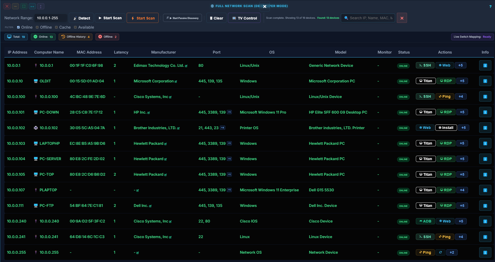Click the red X clear-search button
Viewport: 495px width, 262px height.
pyautogui.click(x=402, y=18)
